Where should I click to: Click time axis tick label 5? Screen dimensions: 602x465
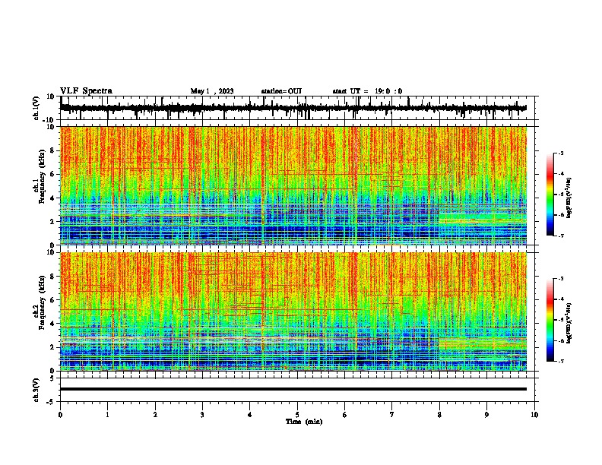297,415
